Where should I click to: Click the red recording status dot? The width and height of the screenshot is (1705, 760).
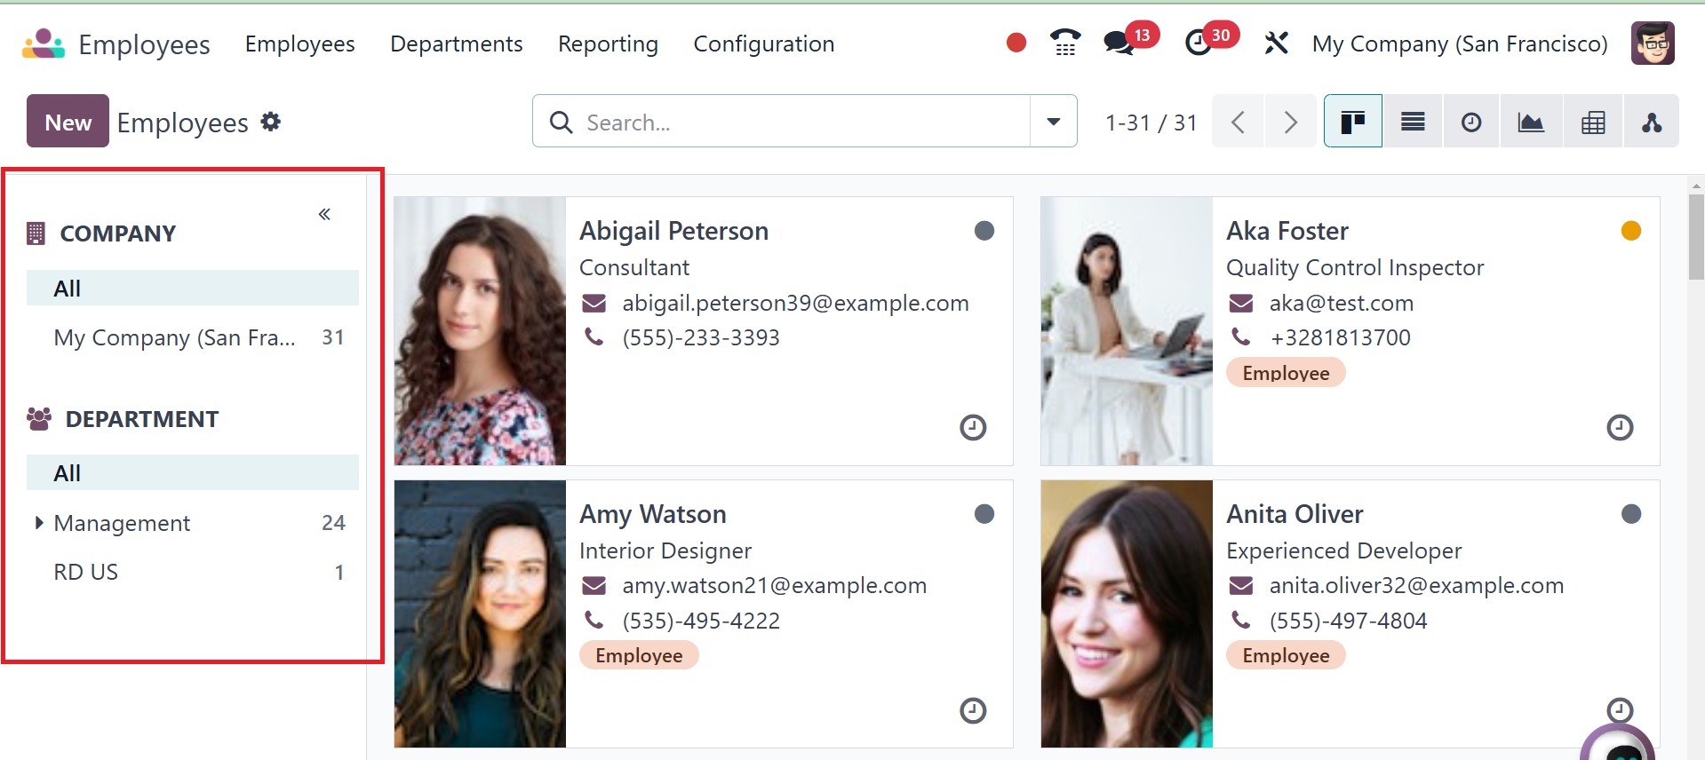(1016, 43)
